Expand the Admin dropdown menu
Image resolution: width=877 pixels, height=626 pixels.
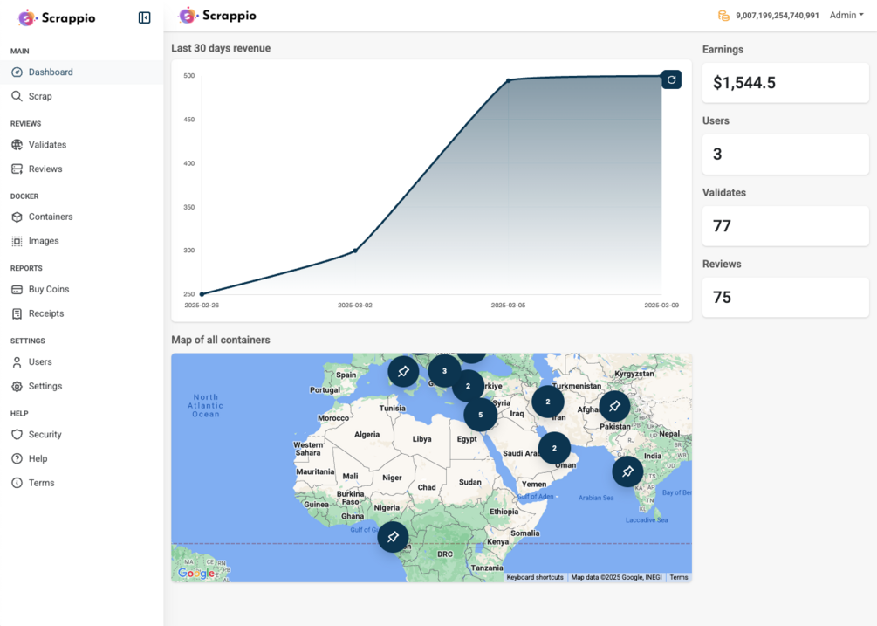point(846,15)
